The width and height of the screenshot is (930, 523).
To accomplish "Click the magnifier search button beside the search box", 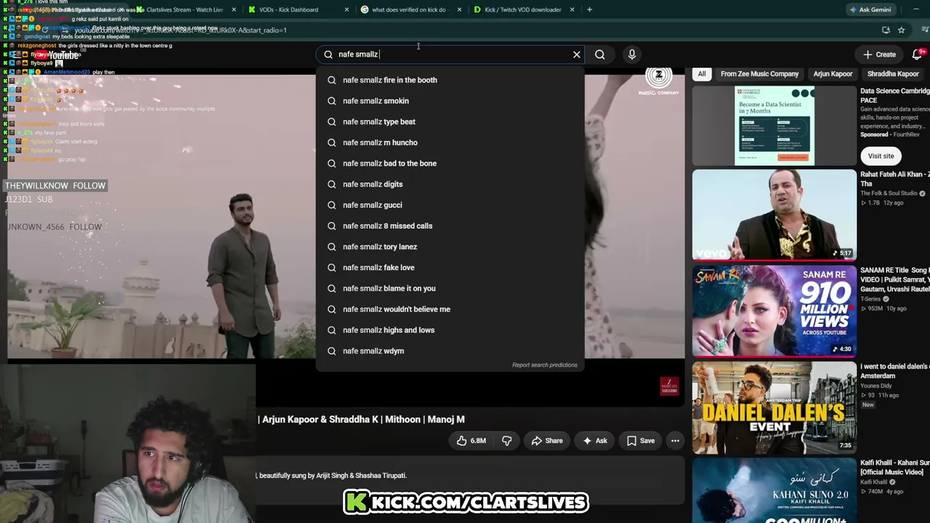I will pyautogui.click(x=600, y=54).
